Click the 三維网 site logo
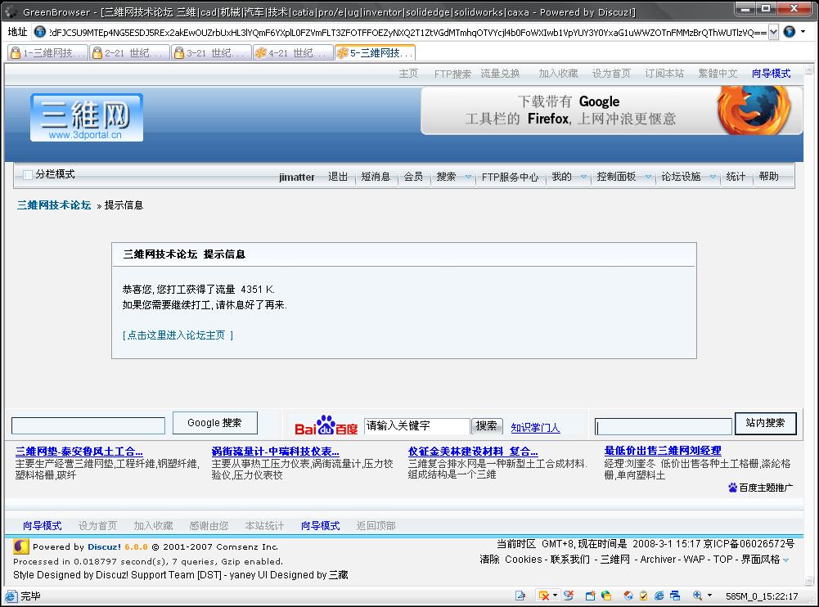 click(87, 118)
